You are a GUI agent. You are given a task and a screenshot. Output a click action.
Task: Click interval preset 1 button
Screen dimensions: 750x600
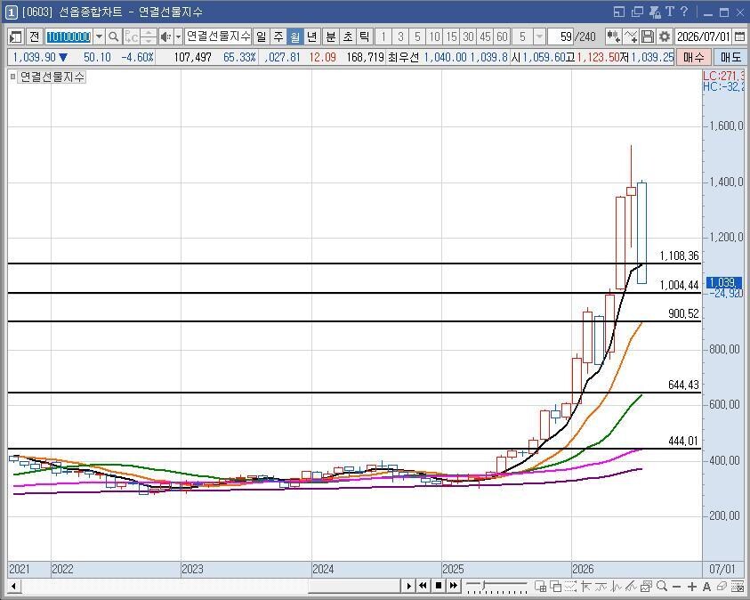(x=383, y=36)
